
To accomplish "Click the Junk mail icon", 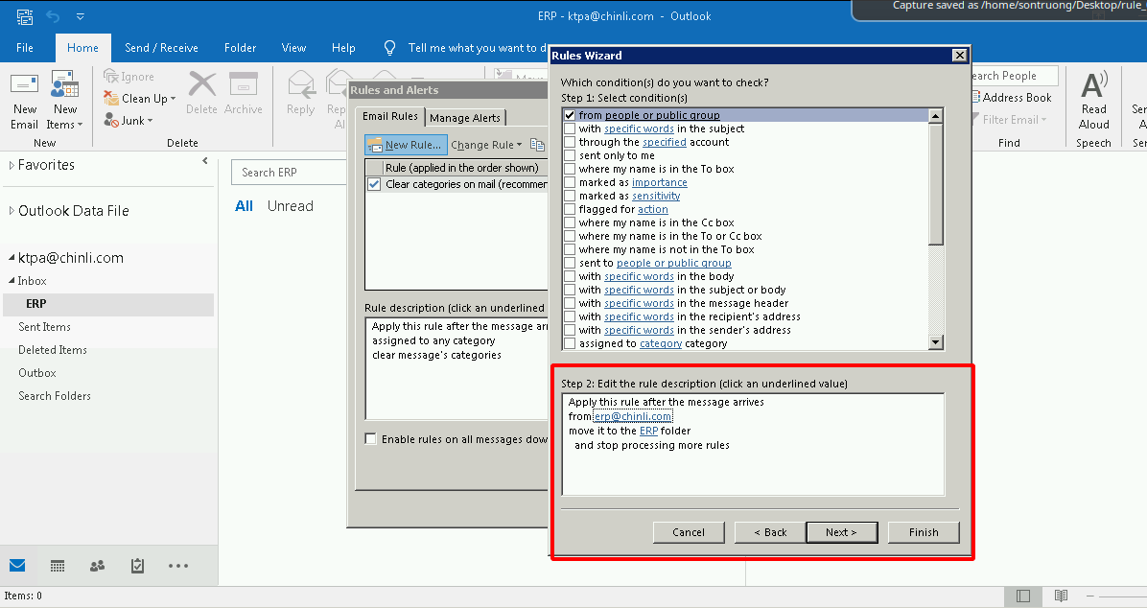I will point(111,120).
